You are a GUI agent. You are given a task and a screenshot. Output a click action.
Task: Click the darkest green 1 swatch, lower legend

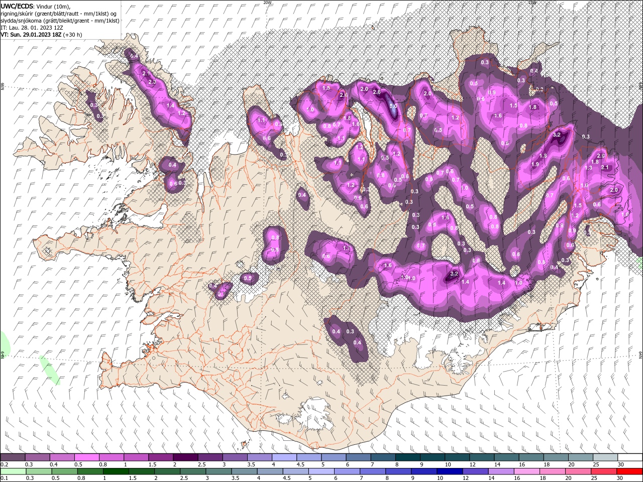[x=116, y=471]
